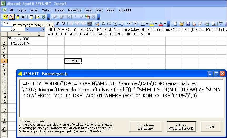Open Print Preview

[214, 24]
